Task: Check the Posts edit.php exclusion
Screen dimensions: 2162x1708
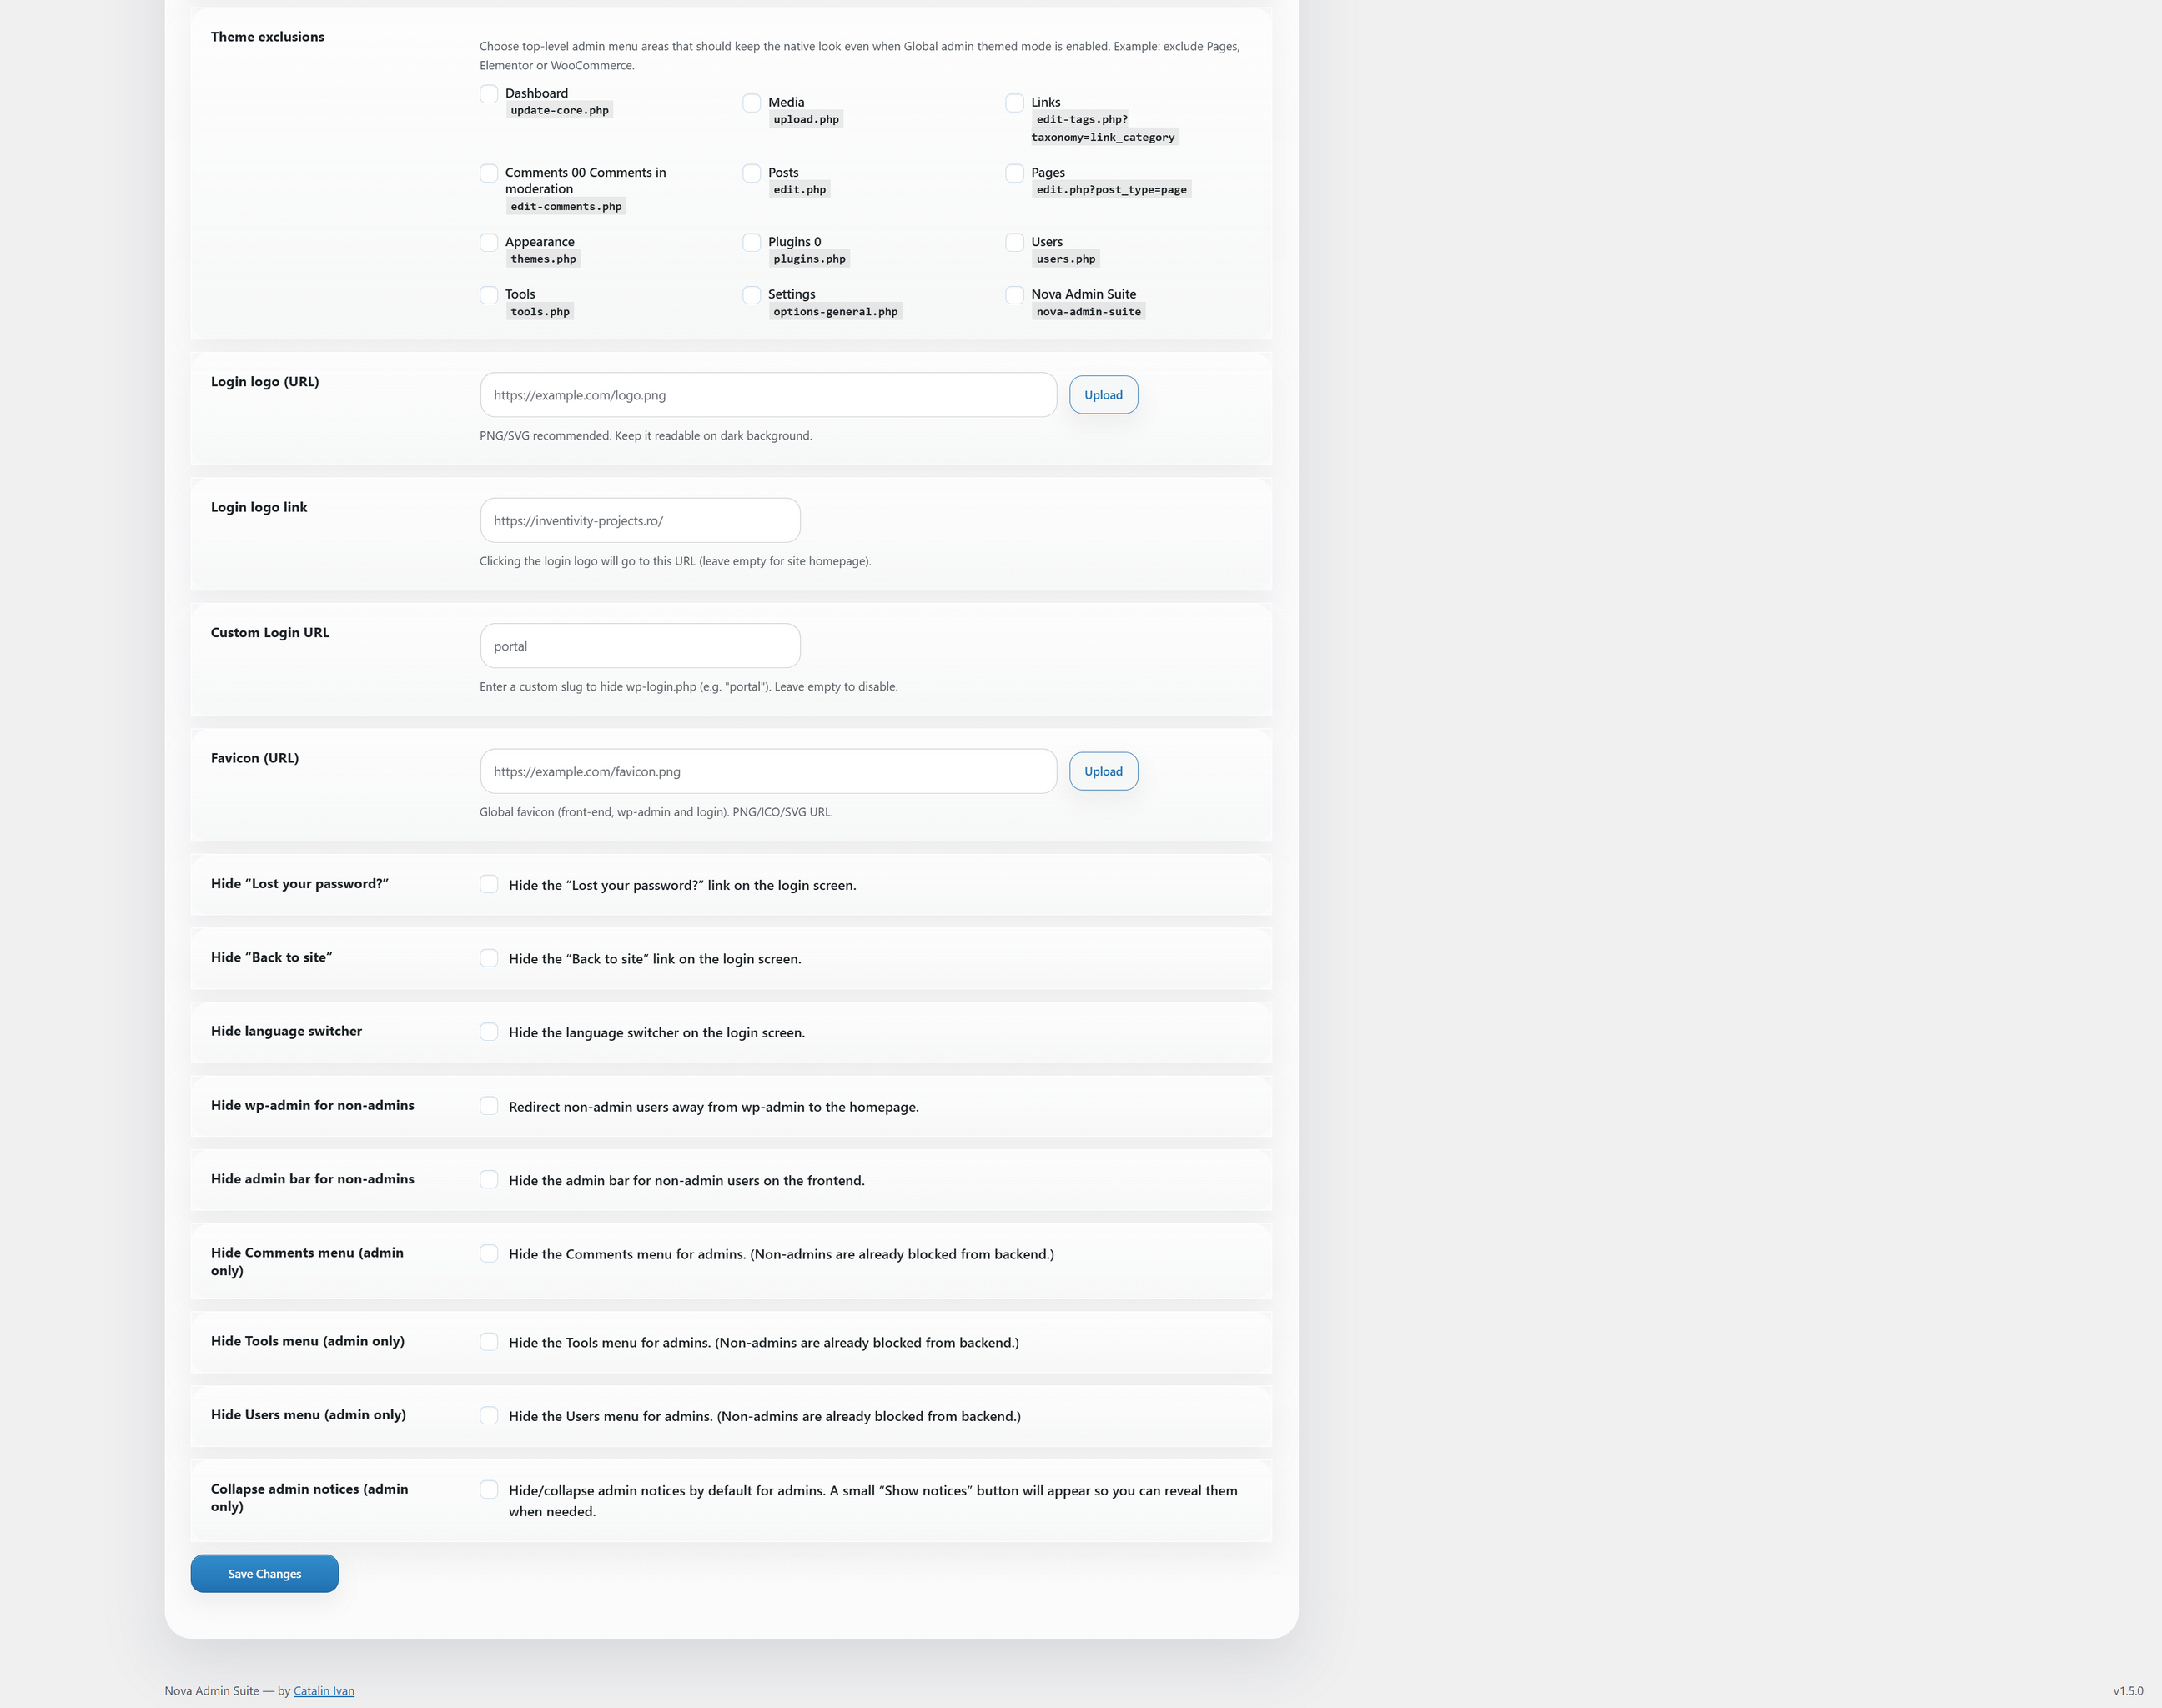Action: pyautogui.click(x=752, y=173)
